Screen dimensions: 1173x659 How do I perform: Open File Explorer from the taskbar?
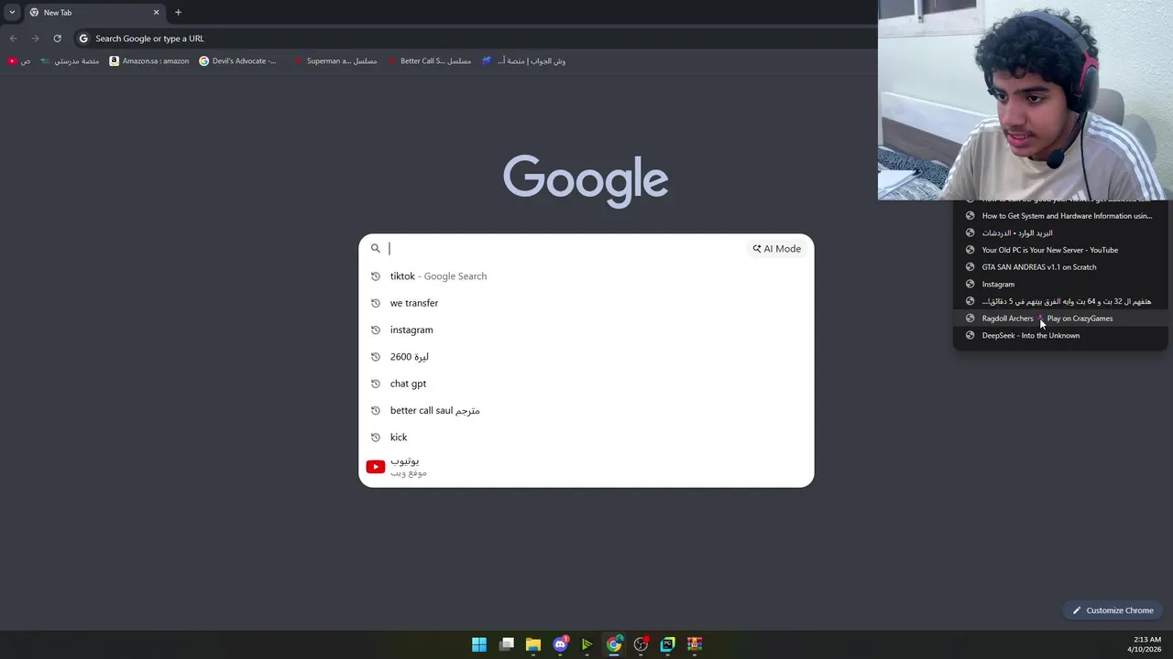[533, 644]
